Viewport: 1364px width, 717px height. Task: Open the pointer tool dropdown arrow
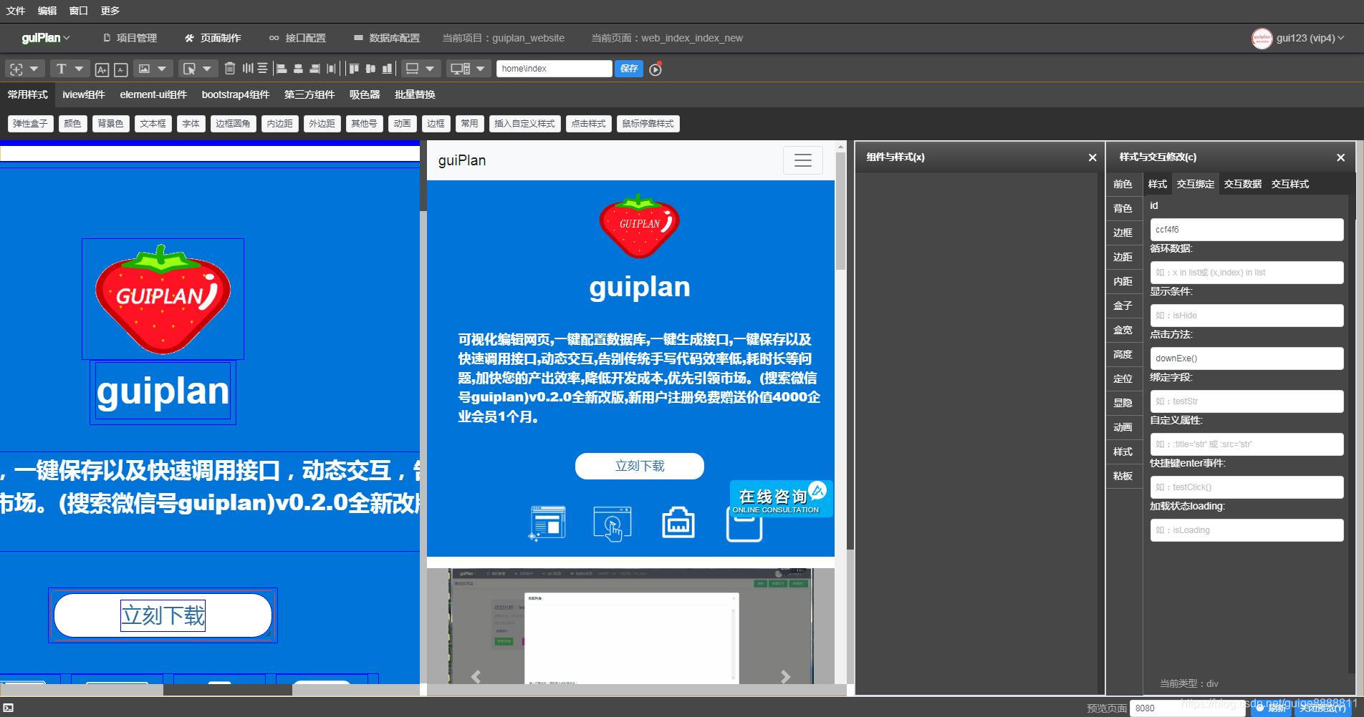click(207, 69)
